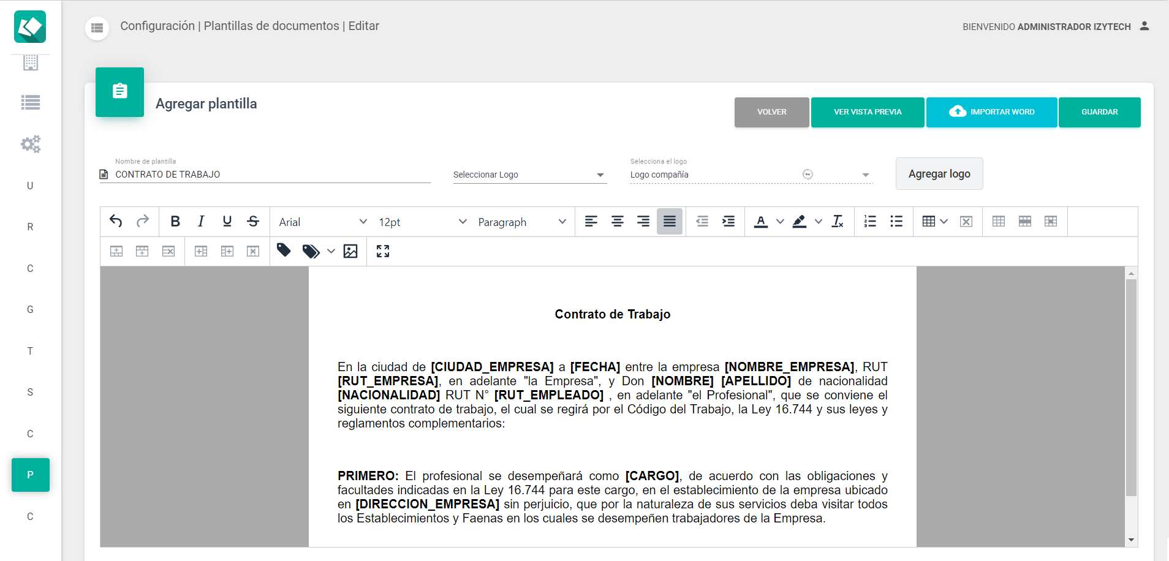Clear formatting with the Tx icon
This screenshot has height=561, width=1169.
(x=838, y=221)
